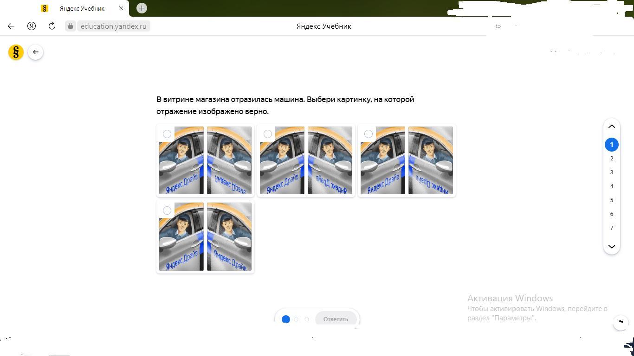Click the padlock site security icon
This screenshot has width=634, height=356.
[71, 26]
